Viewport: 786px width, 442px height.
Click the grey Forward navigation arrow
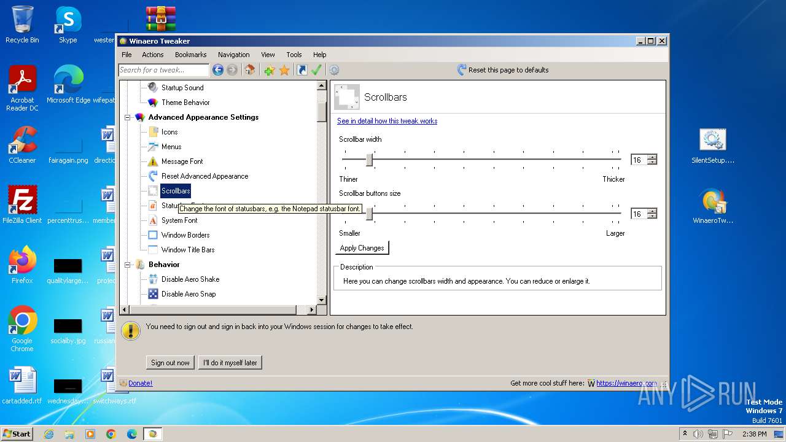point(232,70)
